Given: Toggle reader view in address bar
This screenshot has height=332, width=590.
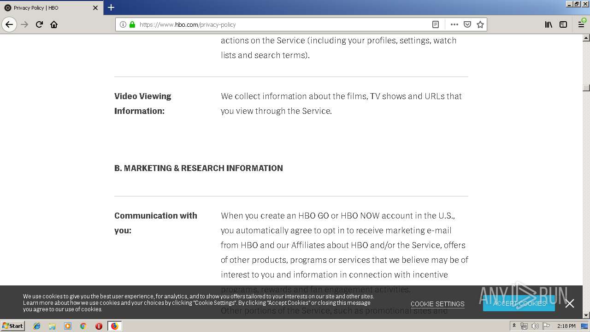Looking at the screenshot, I should click(x=436, y=24).
